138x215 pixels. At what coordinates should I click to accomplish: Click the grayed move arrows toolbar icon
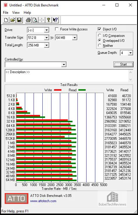(42, 20)
